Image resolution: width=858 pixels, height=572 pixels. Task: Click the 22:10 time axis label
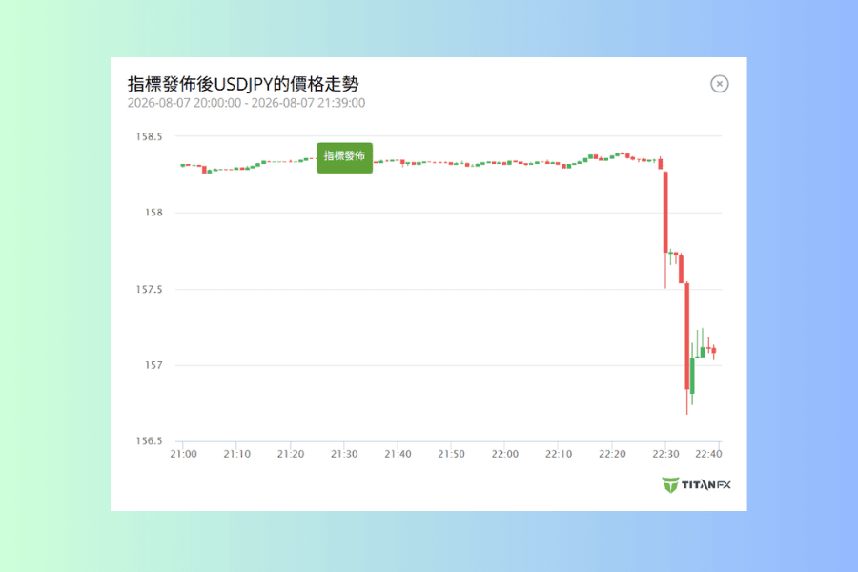tap(559, 454)
